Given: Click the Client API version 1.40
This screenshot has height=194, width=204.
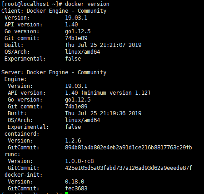Looking at the screenshot, I should (71, 25).
